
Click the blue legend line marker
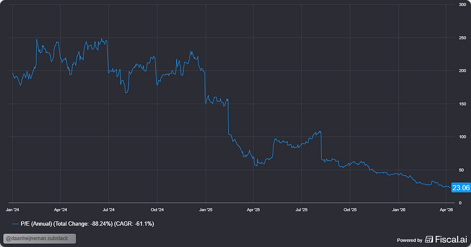click(15, 224)
